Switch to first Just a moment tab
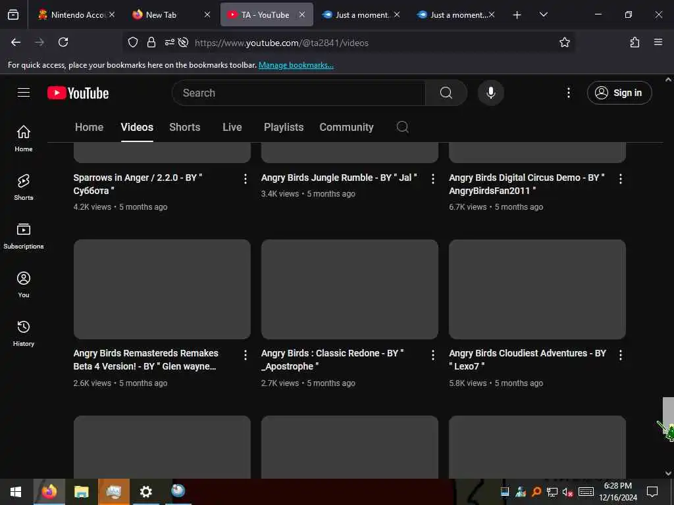The height and width of the screenshot is (505, 674). [361, 14]
